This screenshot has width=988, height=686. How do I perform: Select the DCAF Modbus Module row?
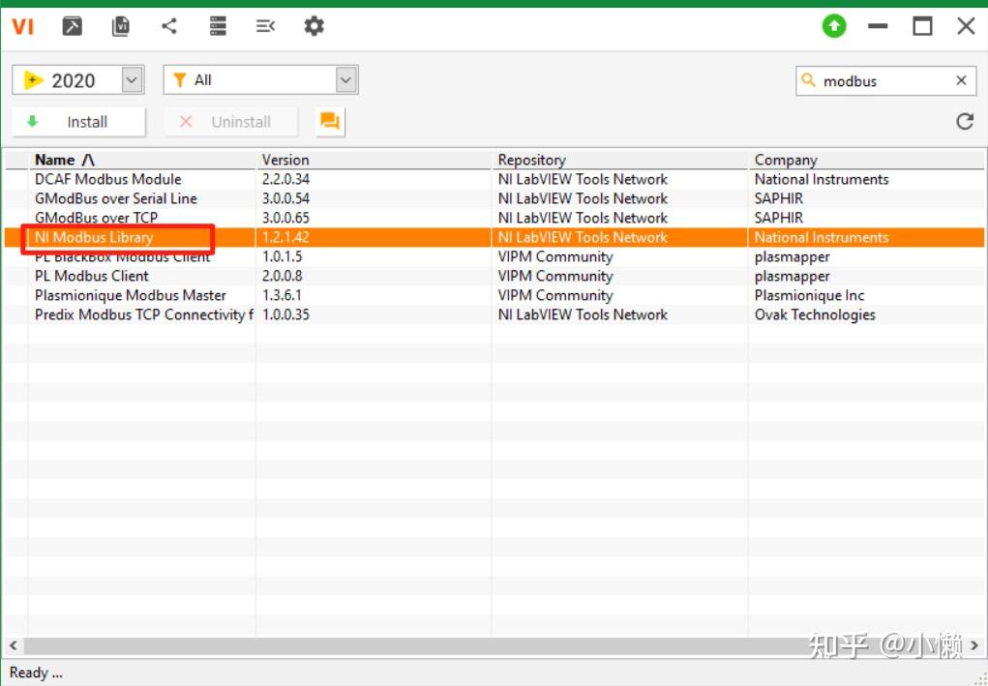pos(494,180)
